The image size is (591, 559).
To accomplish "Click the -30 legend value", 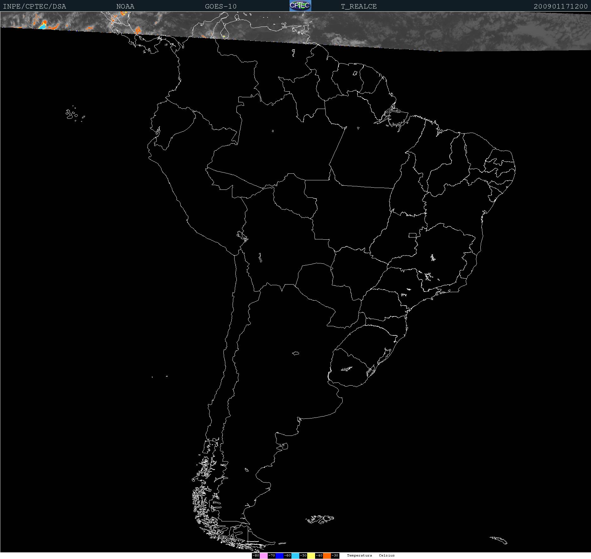I will coord(335,556).
